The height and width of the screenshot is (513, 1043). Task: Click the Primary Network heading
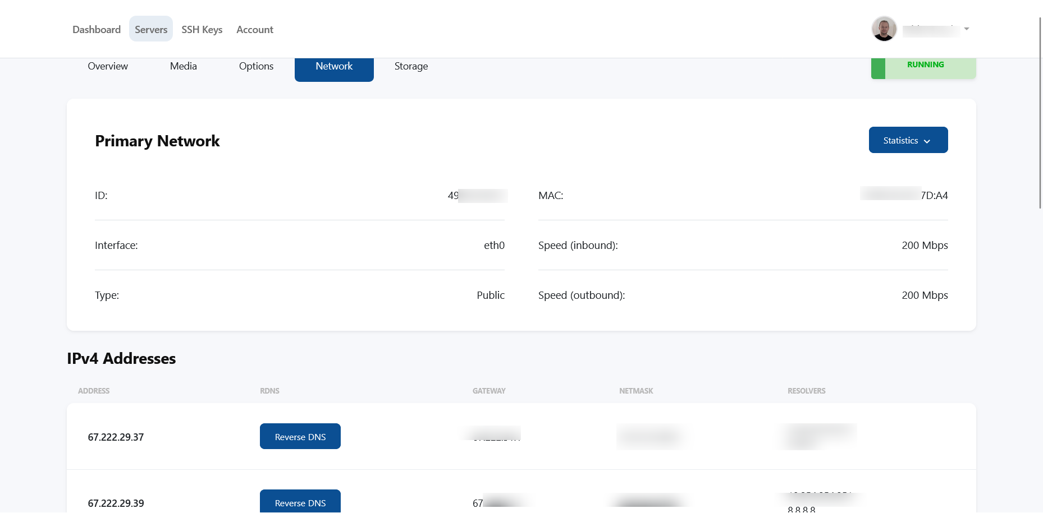point(157,141)
